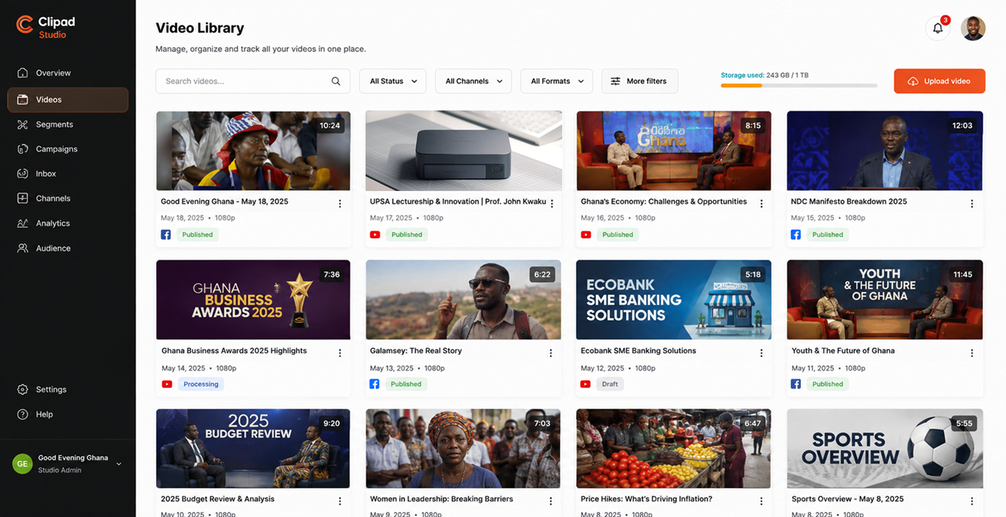Open Analytics in sidebar
The image size is (1006, 517).
(68, 223)
